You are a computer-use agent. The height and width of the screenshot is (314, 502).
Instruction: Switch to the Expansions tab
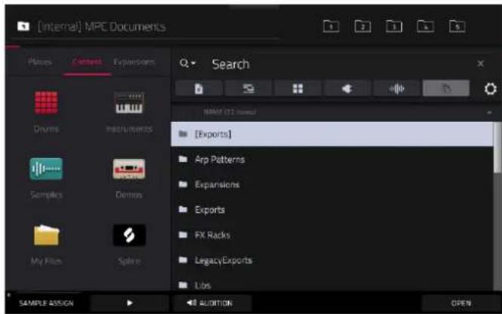point(134,62)
